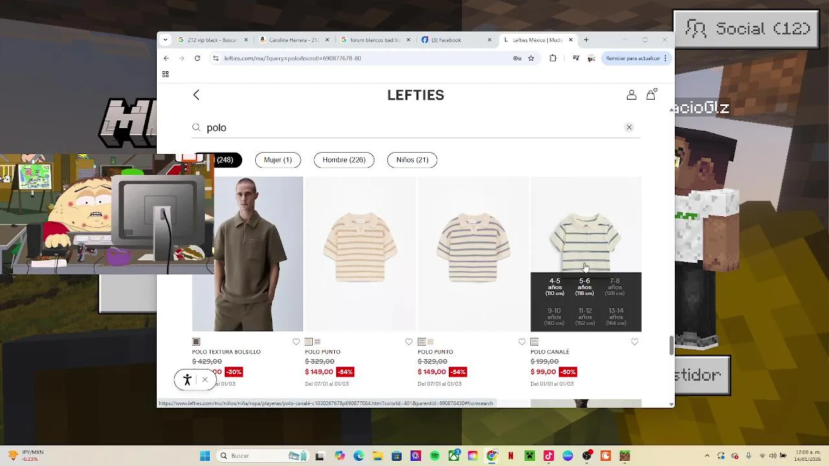Open the taskbar clock and date

(806, 456)
